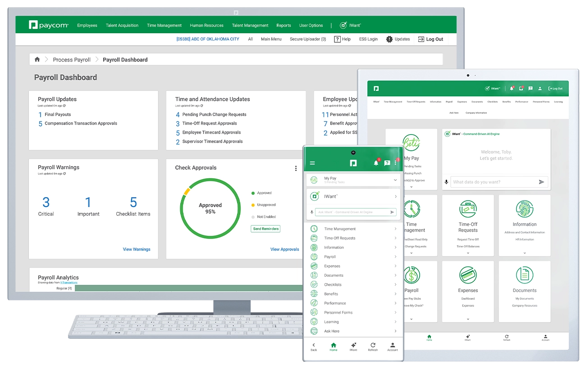
Task: Click the Help question mark icon on desktop
Action: (x=337, y=39)
